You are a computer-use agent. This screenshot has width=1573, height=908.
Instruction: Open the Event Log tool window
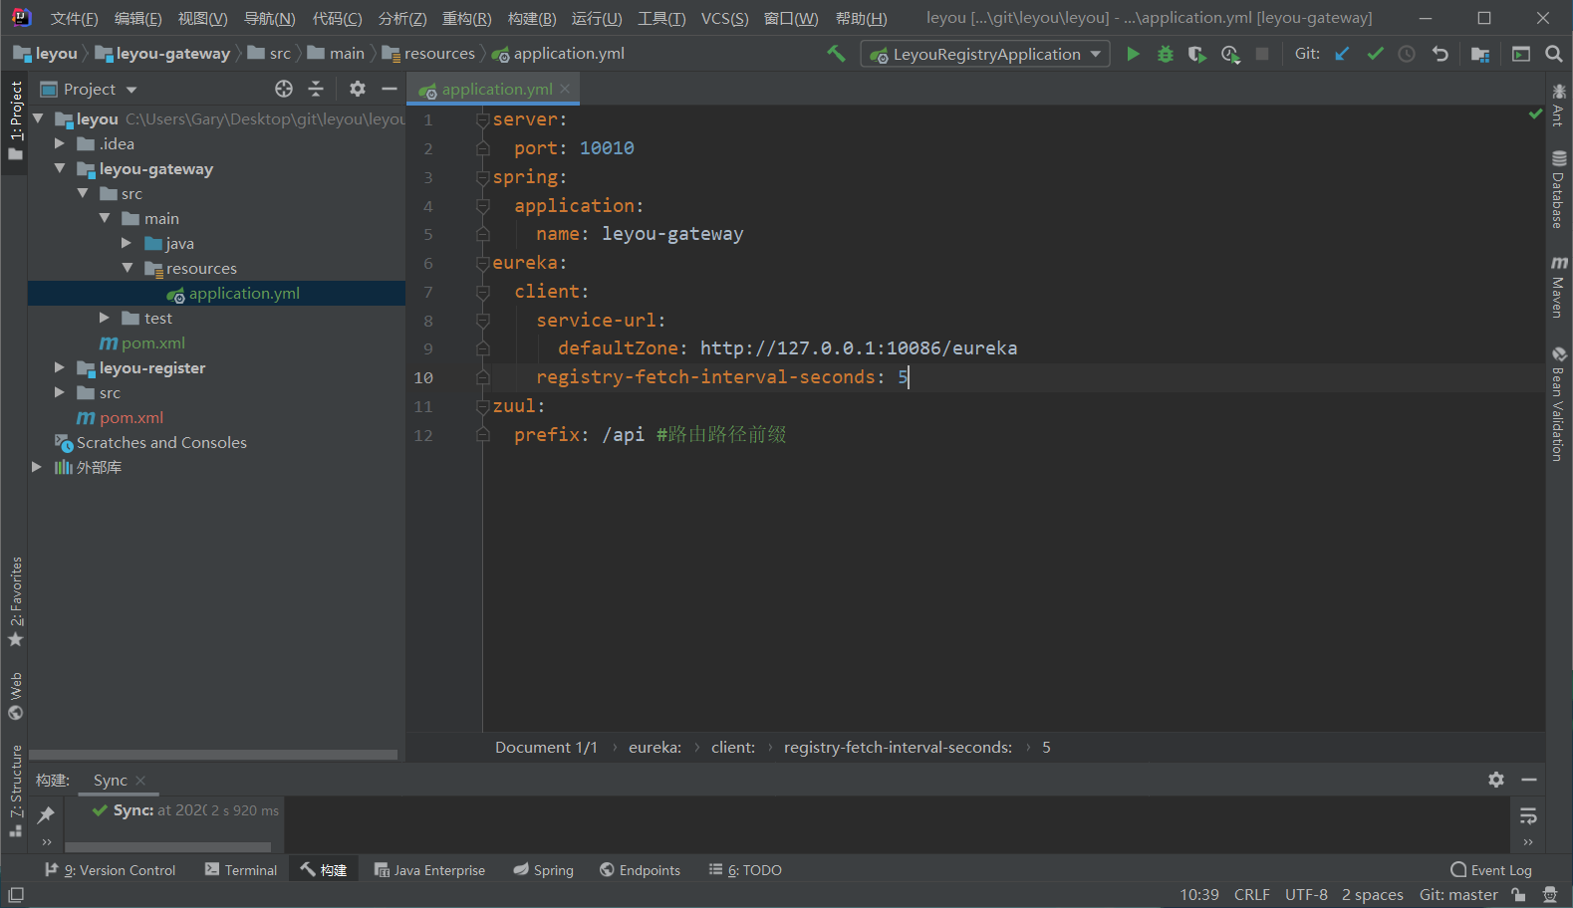point(1491,869)
